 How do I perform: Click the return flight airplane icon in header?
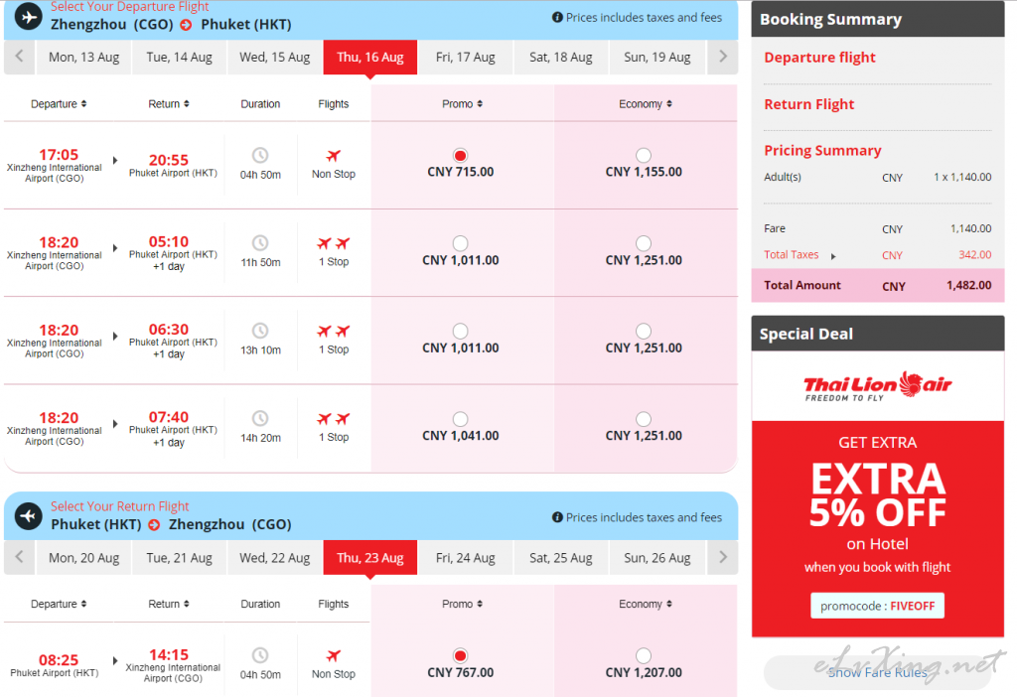pyautogui.click(x=29, y=516)
